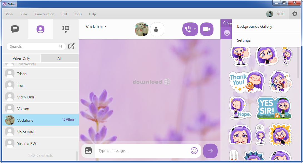This screenshot has height=163, width=303.
Task: Select the contacts tab person icon
Action: (x=40, y=29)
